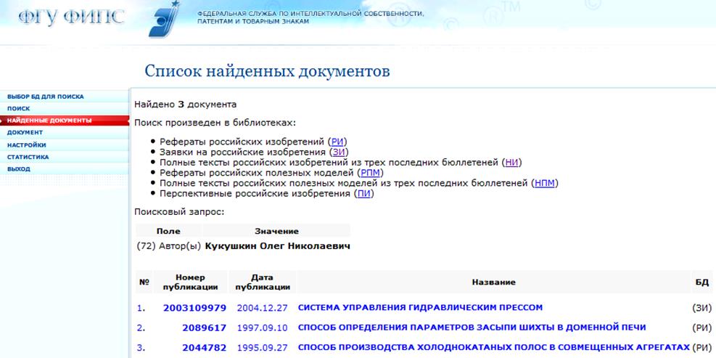The width and height of the screenshot is (716, 358).
Task: Open the НИ library link
Action: coord(511,163)
